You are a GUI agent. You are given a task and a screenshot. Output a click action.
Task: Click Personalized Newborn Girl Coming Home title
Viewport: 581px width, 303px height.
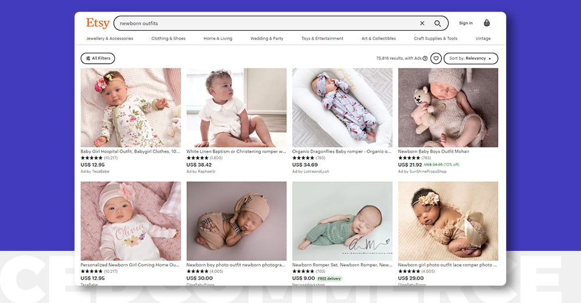(130, 265)
